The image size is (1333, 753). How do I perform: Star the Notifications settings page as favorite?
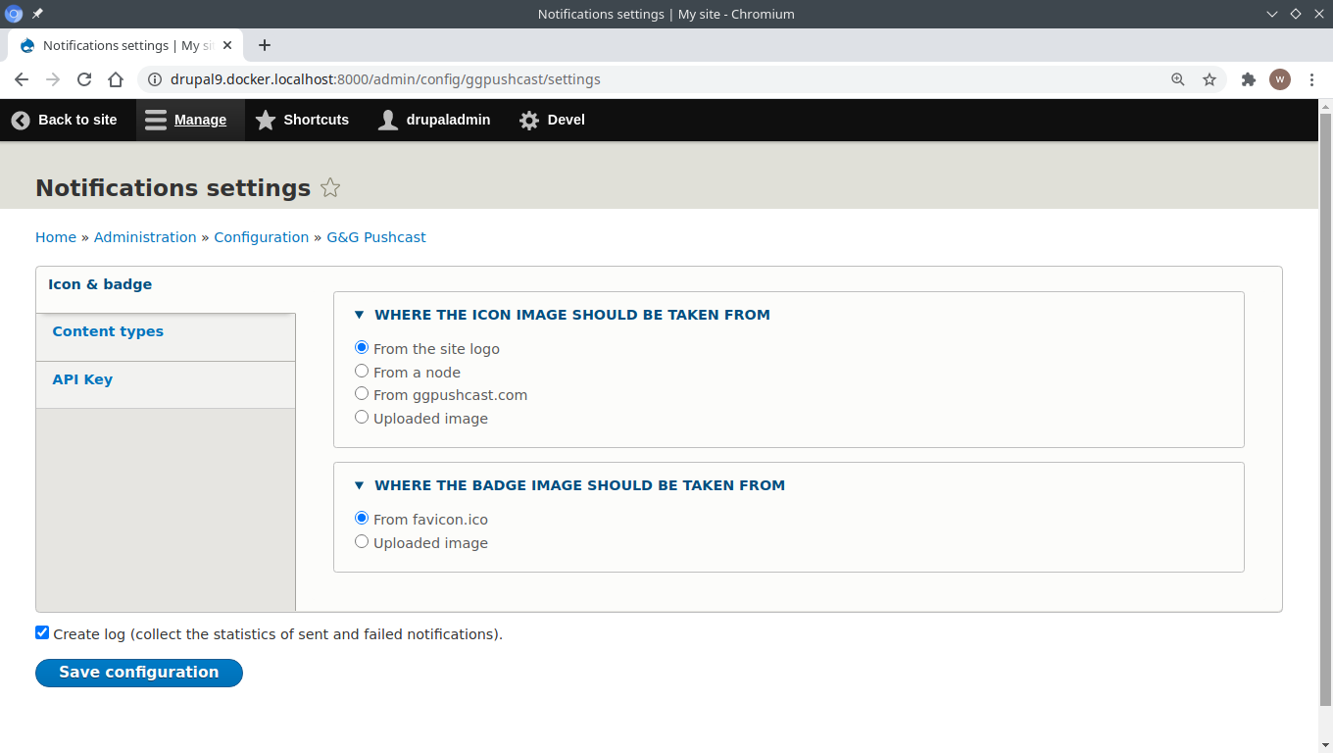click(330, 187)
